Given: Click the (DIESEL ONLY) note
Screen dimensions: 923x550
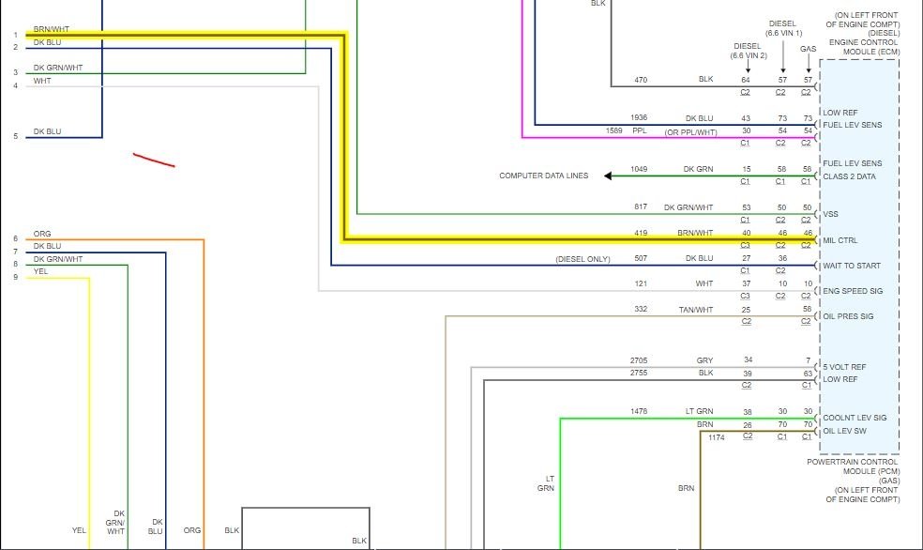Looking at the screenshot, I should coord(583,259).
